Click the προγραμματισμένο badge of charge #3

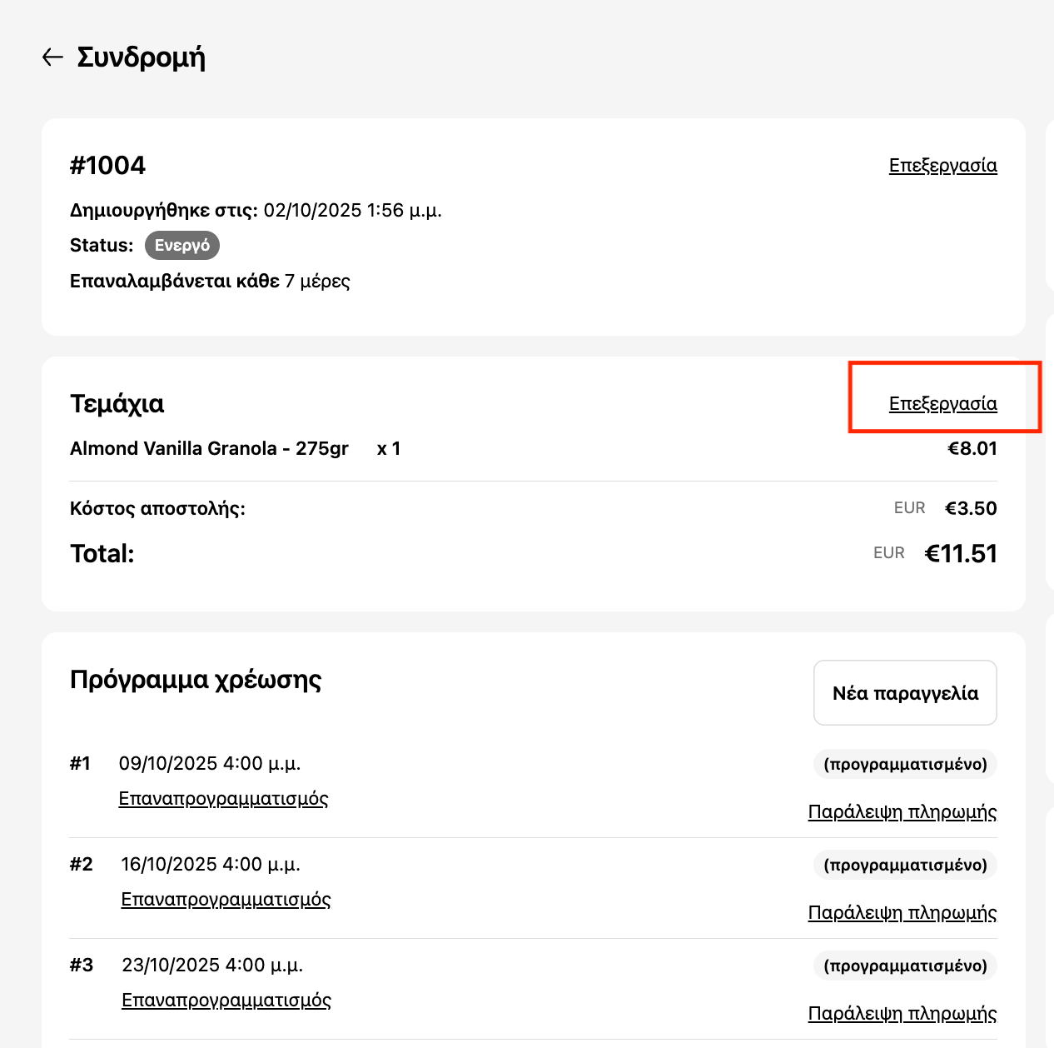(905, 966)
